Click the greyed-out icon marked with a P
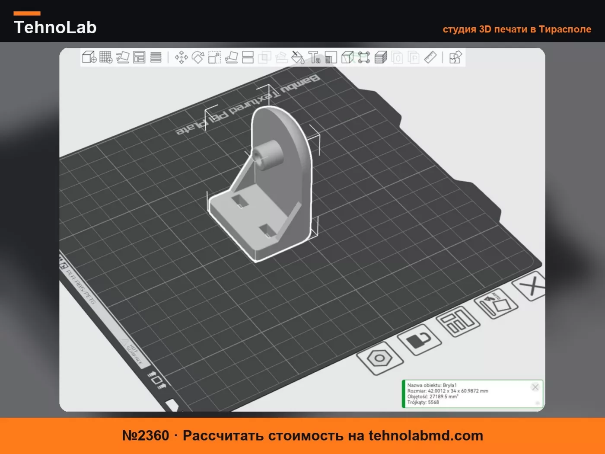The height and width of the screenshot is (454, 605). [414, 57]
